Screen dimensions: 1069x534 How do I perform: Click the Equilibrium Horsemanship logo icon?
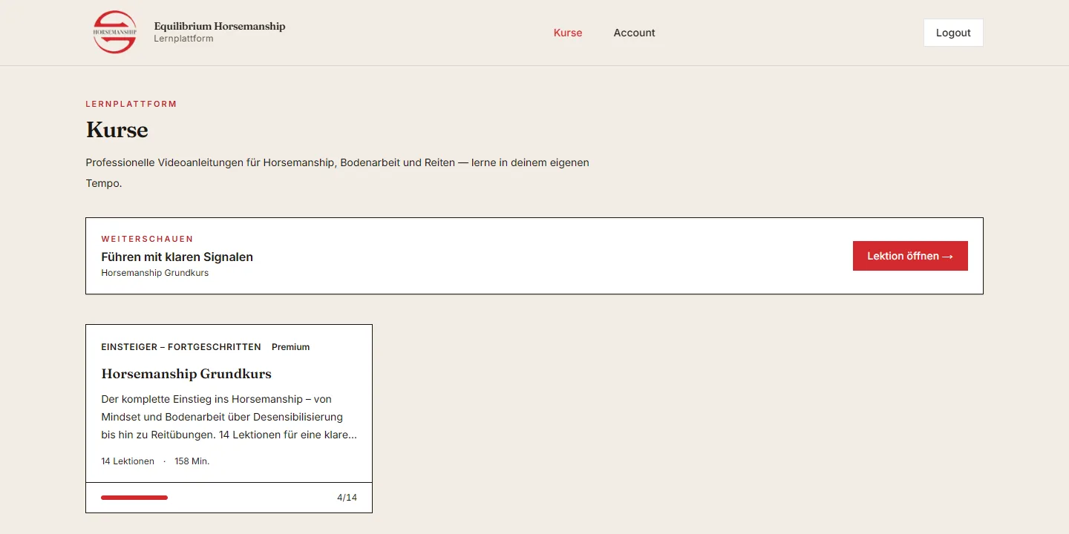(115, 32)
